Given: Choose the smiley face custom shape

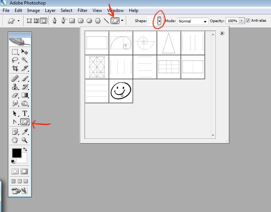Looking at the screenshot, I should 121,91.
